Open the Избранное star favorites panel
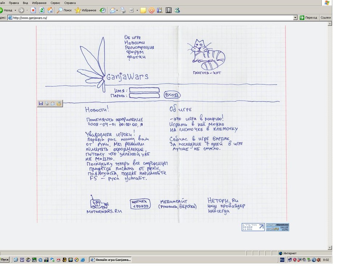 point(86,10)
